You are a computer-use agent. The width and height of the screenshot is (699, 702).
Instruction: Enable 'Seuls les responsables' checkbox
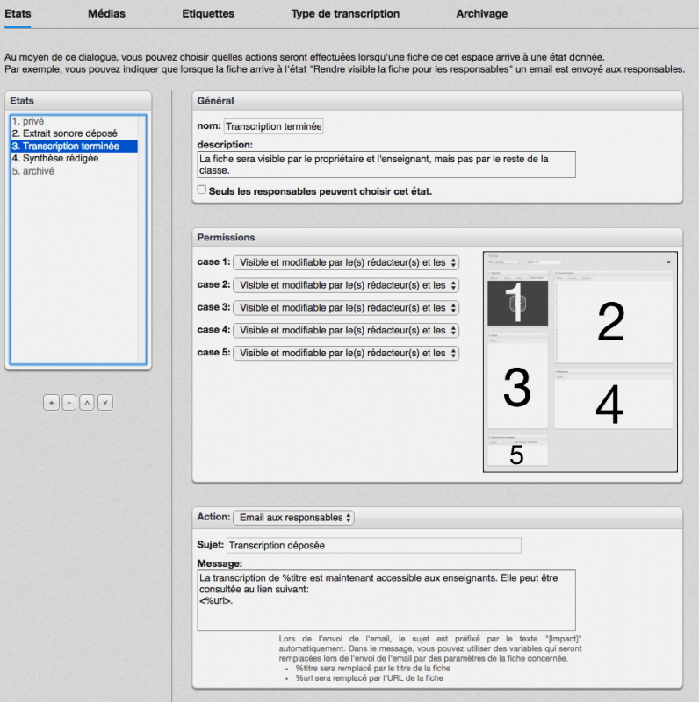click(x=202, y=190)
